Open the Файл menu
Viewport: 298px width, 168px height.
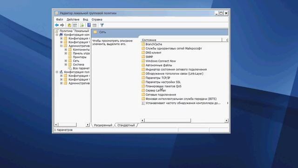[60, 20]
